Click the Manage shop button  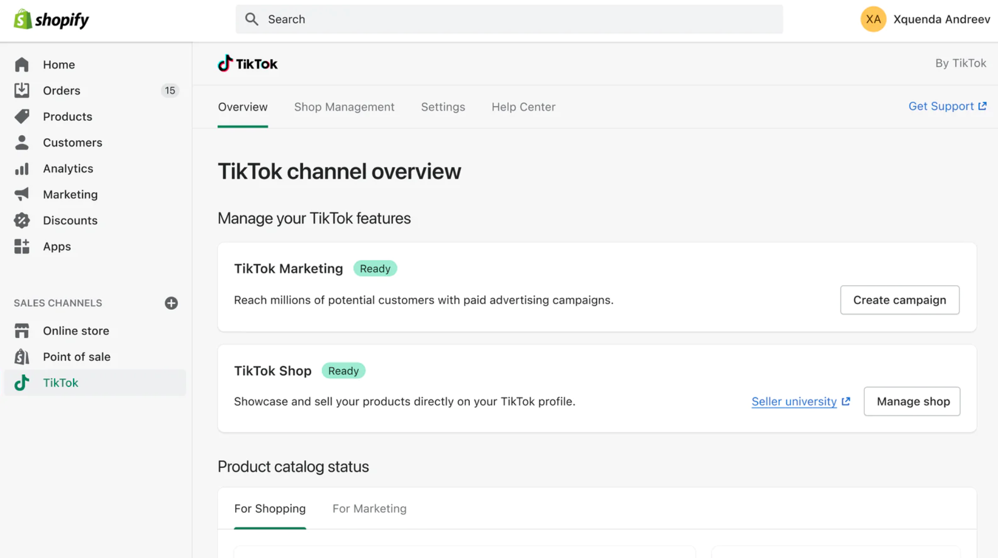click(x=914, y=401)
